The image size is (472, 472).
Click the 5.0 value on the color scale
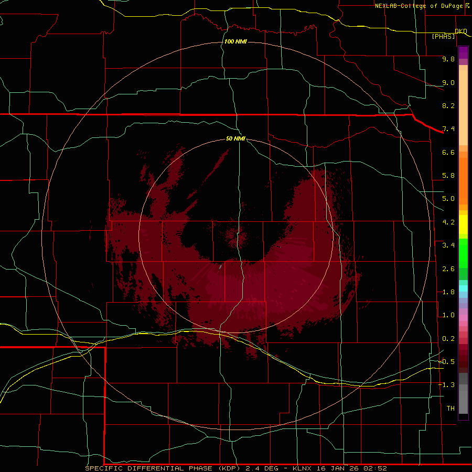pyautogui.click(x=448, y=199)
